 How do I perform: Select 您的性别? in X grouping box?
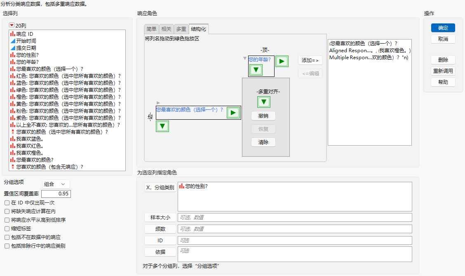tap(193, 186)
